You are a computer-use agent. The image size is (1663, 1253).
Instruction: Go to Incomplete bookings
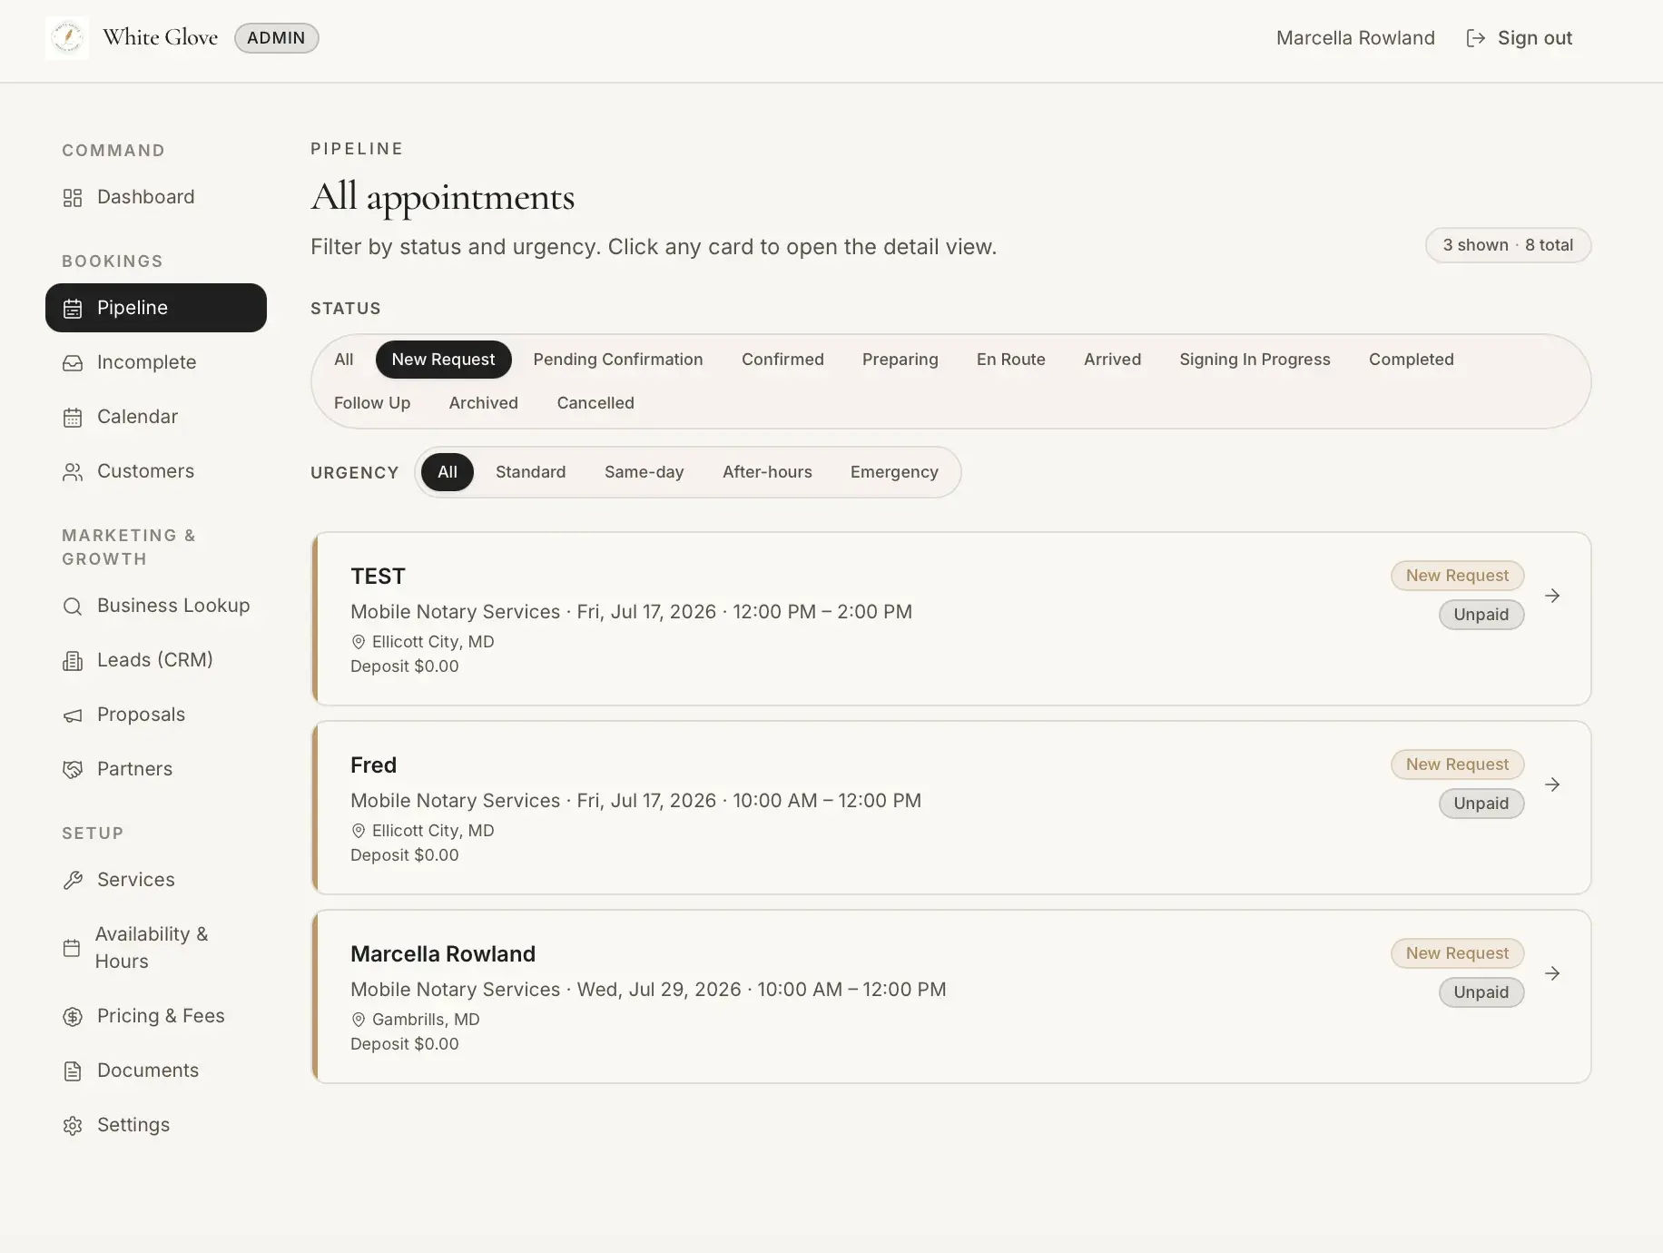click(156, 362)
